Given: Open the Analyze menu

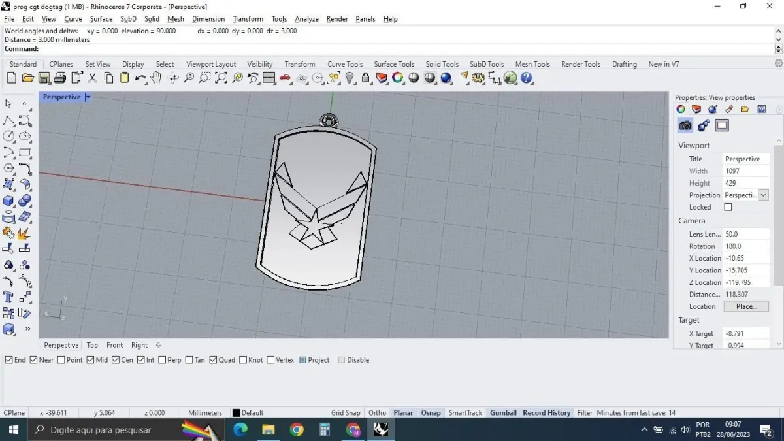Looking at the screenshot, I should pyautogui.click(x=306, y=19).
